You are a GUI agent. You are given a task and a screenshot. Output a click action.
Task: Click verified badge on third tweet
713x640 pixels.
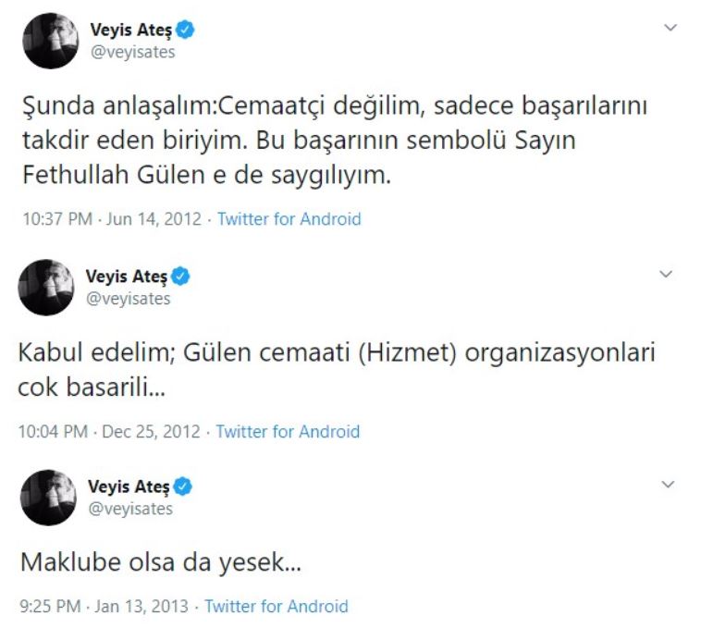[x=183, y=486]
